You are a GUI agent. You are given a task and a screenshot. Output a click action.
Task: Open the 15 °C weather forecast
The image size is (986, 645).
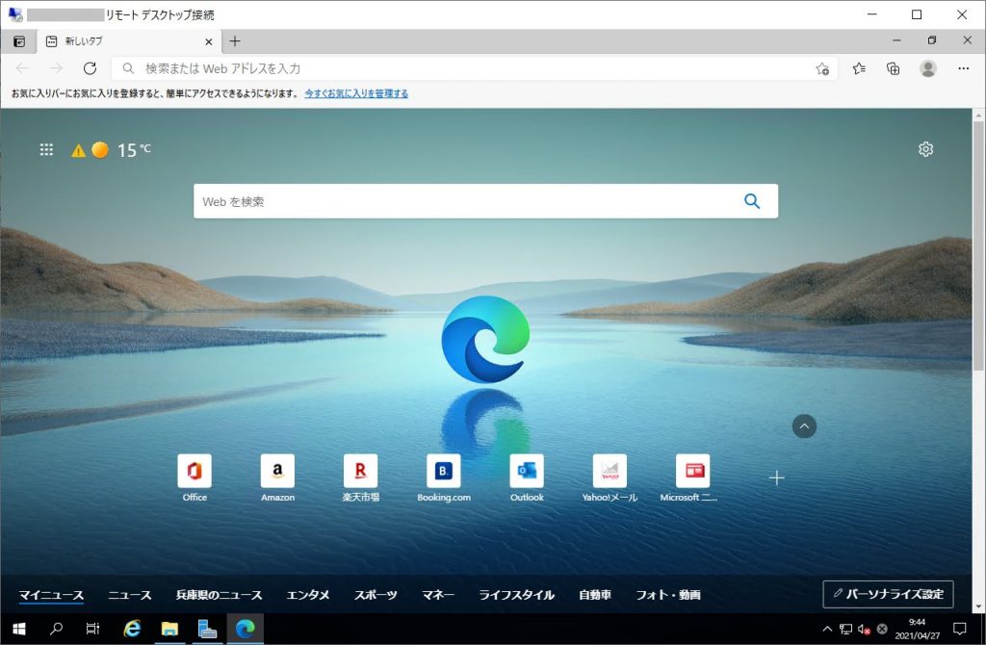click(134, 150)
